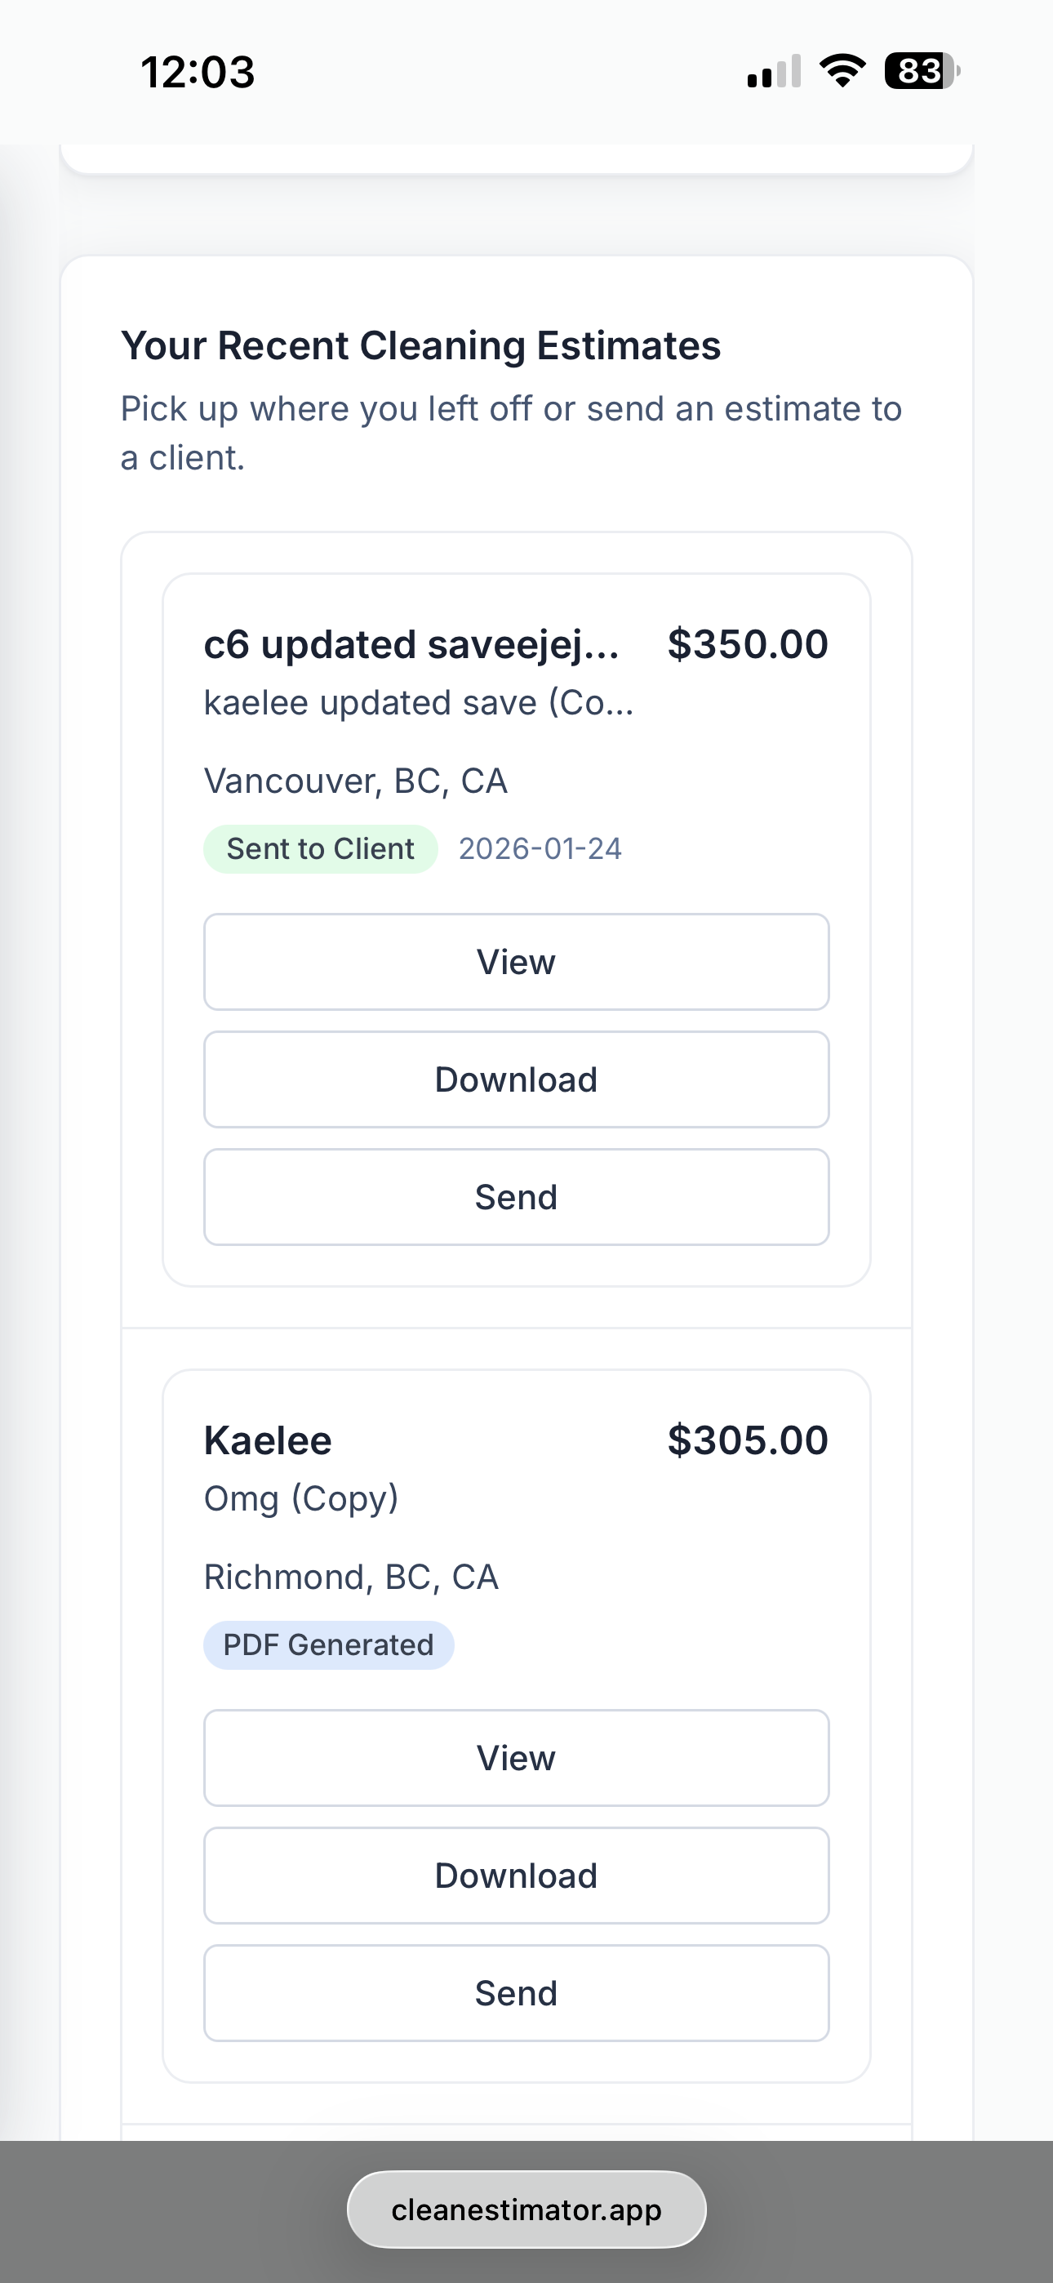Tap the battery level indicator
Image resolution: width=1053 pixels, height=2283 pixels.
point(921,71)
